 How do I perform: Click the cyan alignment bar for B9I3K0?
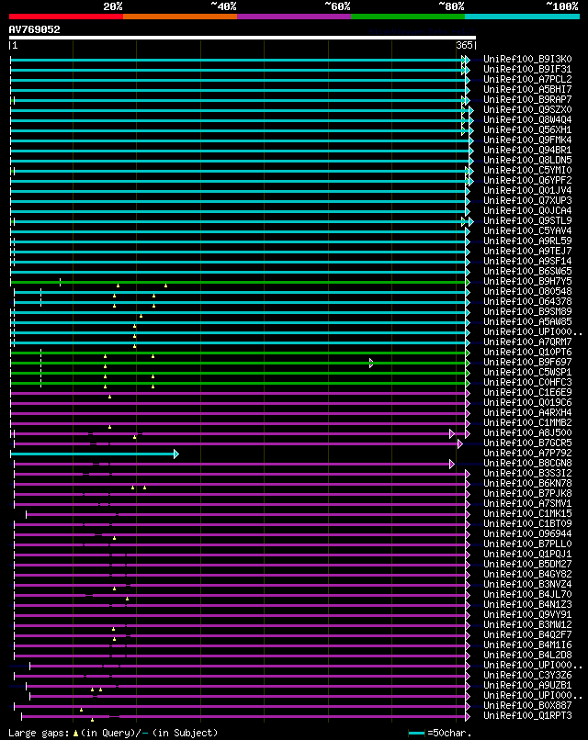coord(238,60)
